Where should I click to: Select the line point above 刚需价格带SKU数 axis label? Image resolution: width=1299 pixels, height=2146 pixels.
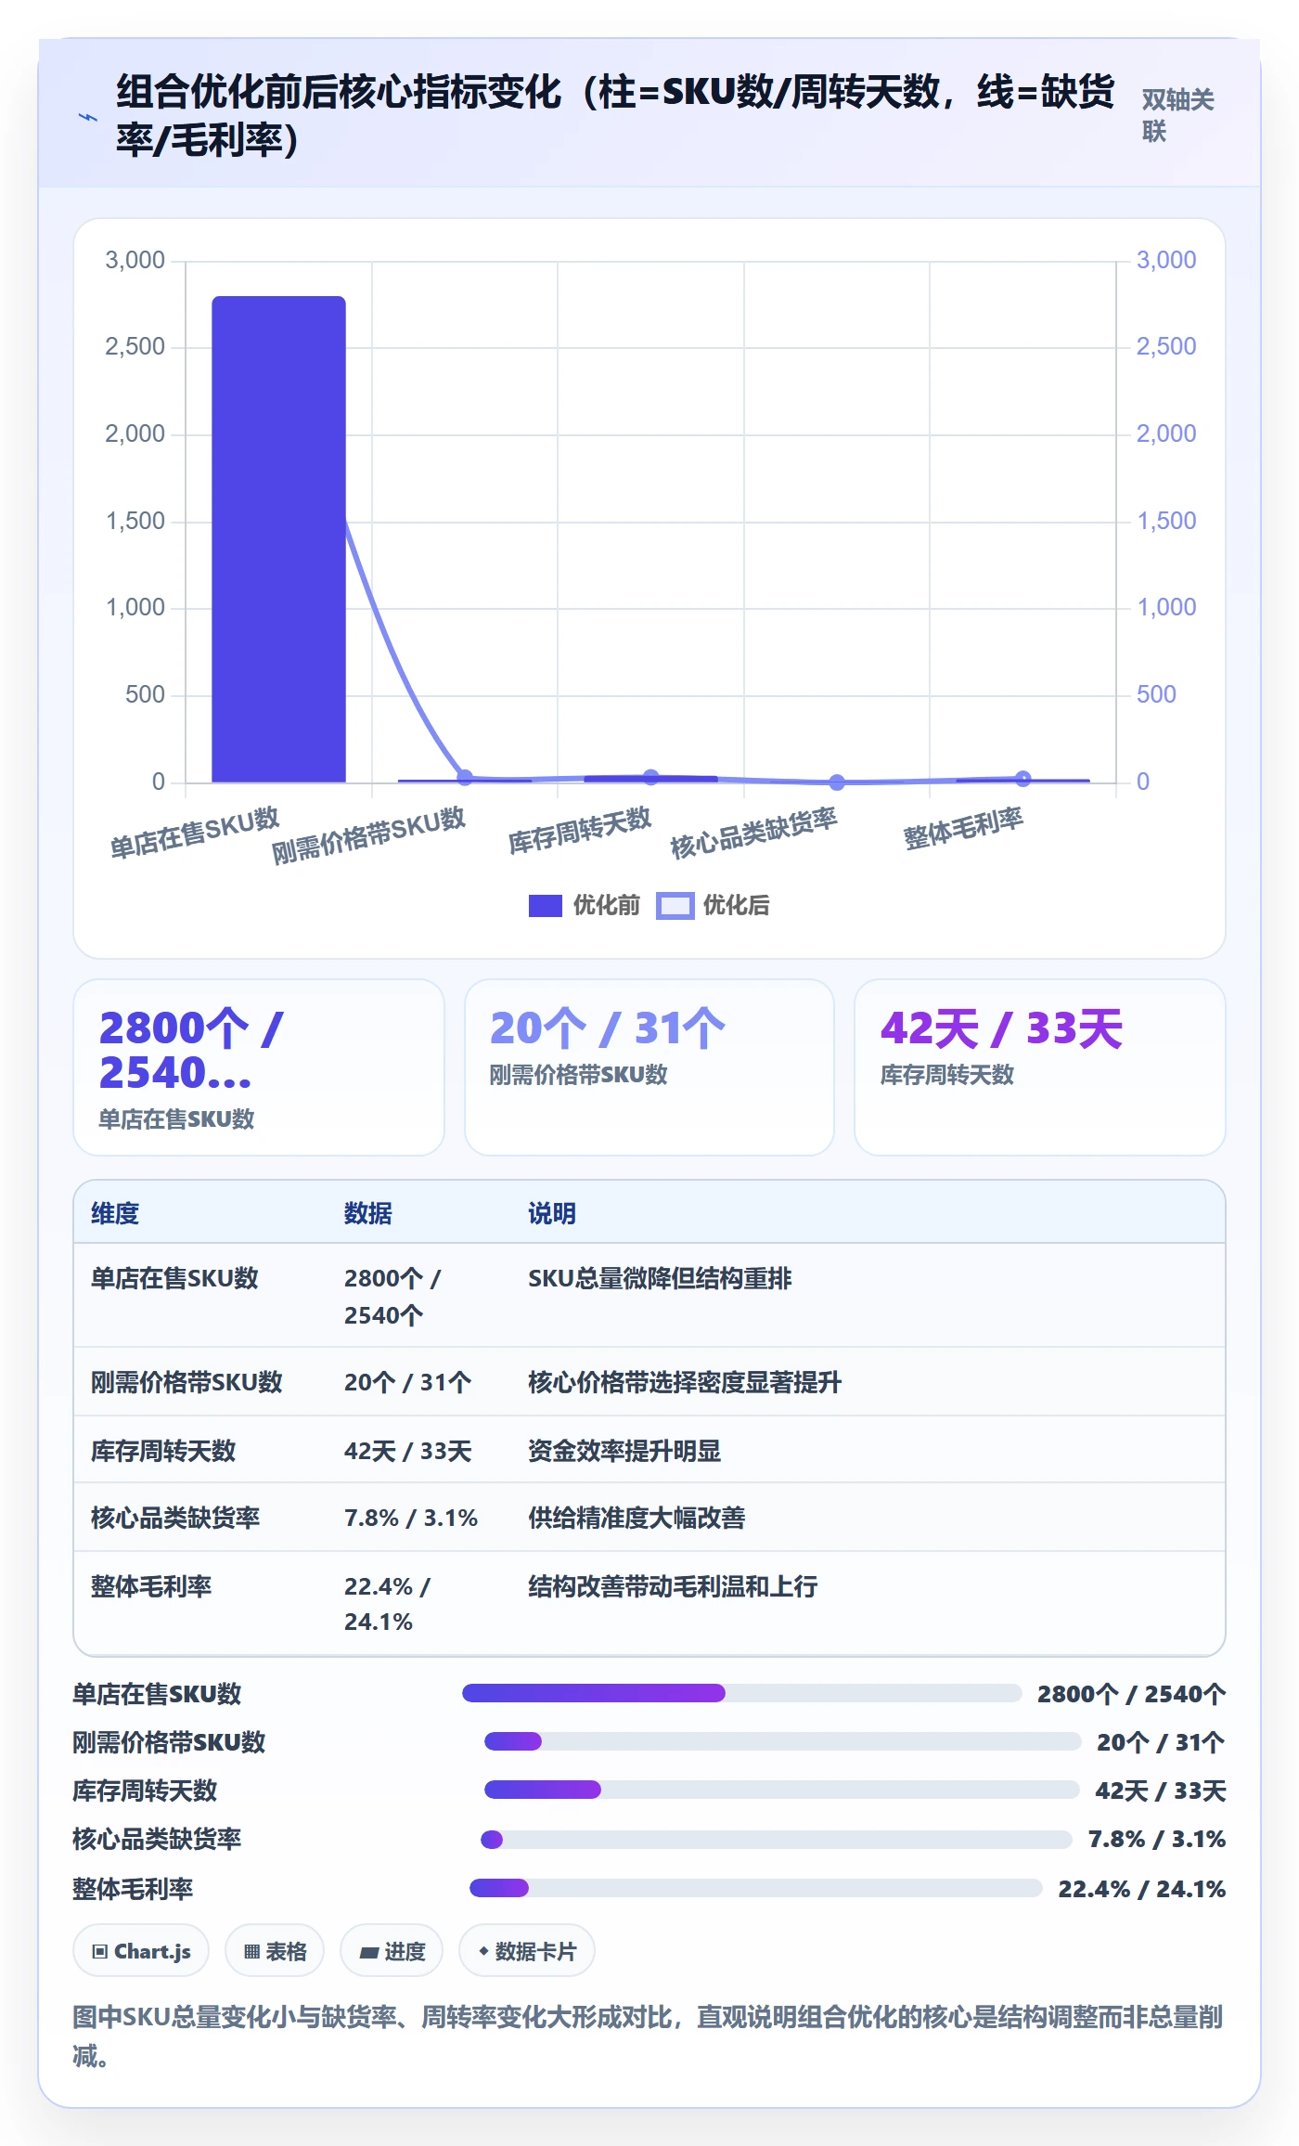(x=465, y=778)
